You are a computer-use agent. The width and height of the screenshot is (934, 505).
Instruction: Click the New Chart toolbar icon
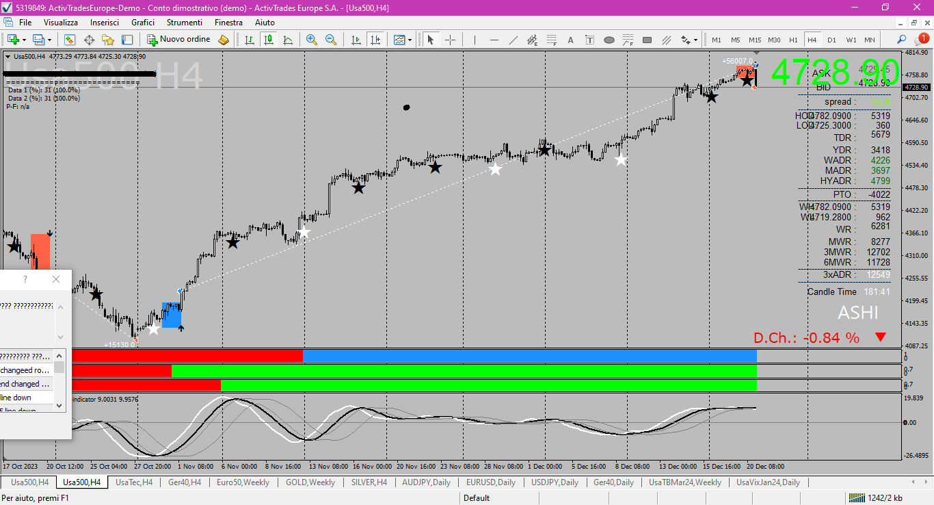[13, 40]
